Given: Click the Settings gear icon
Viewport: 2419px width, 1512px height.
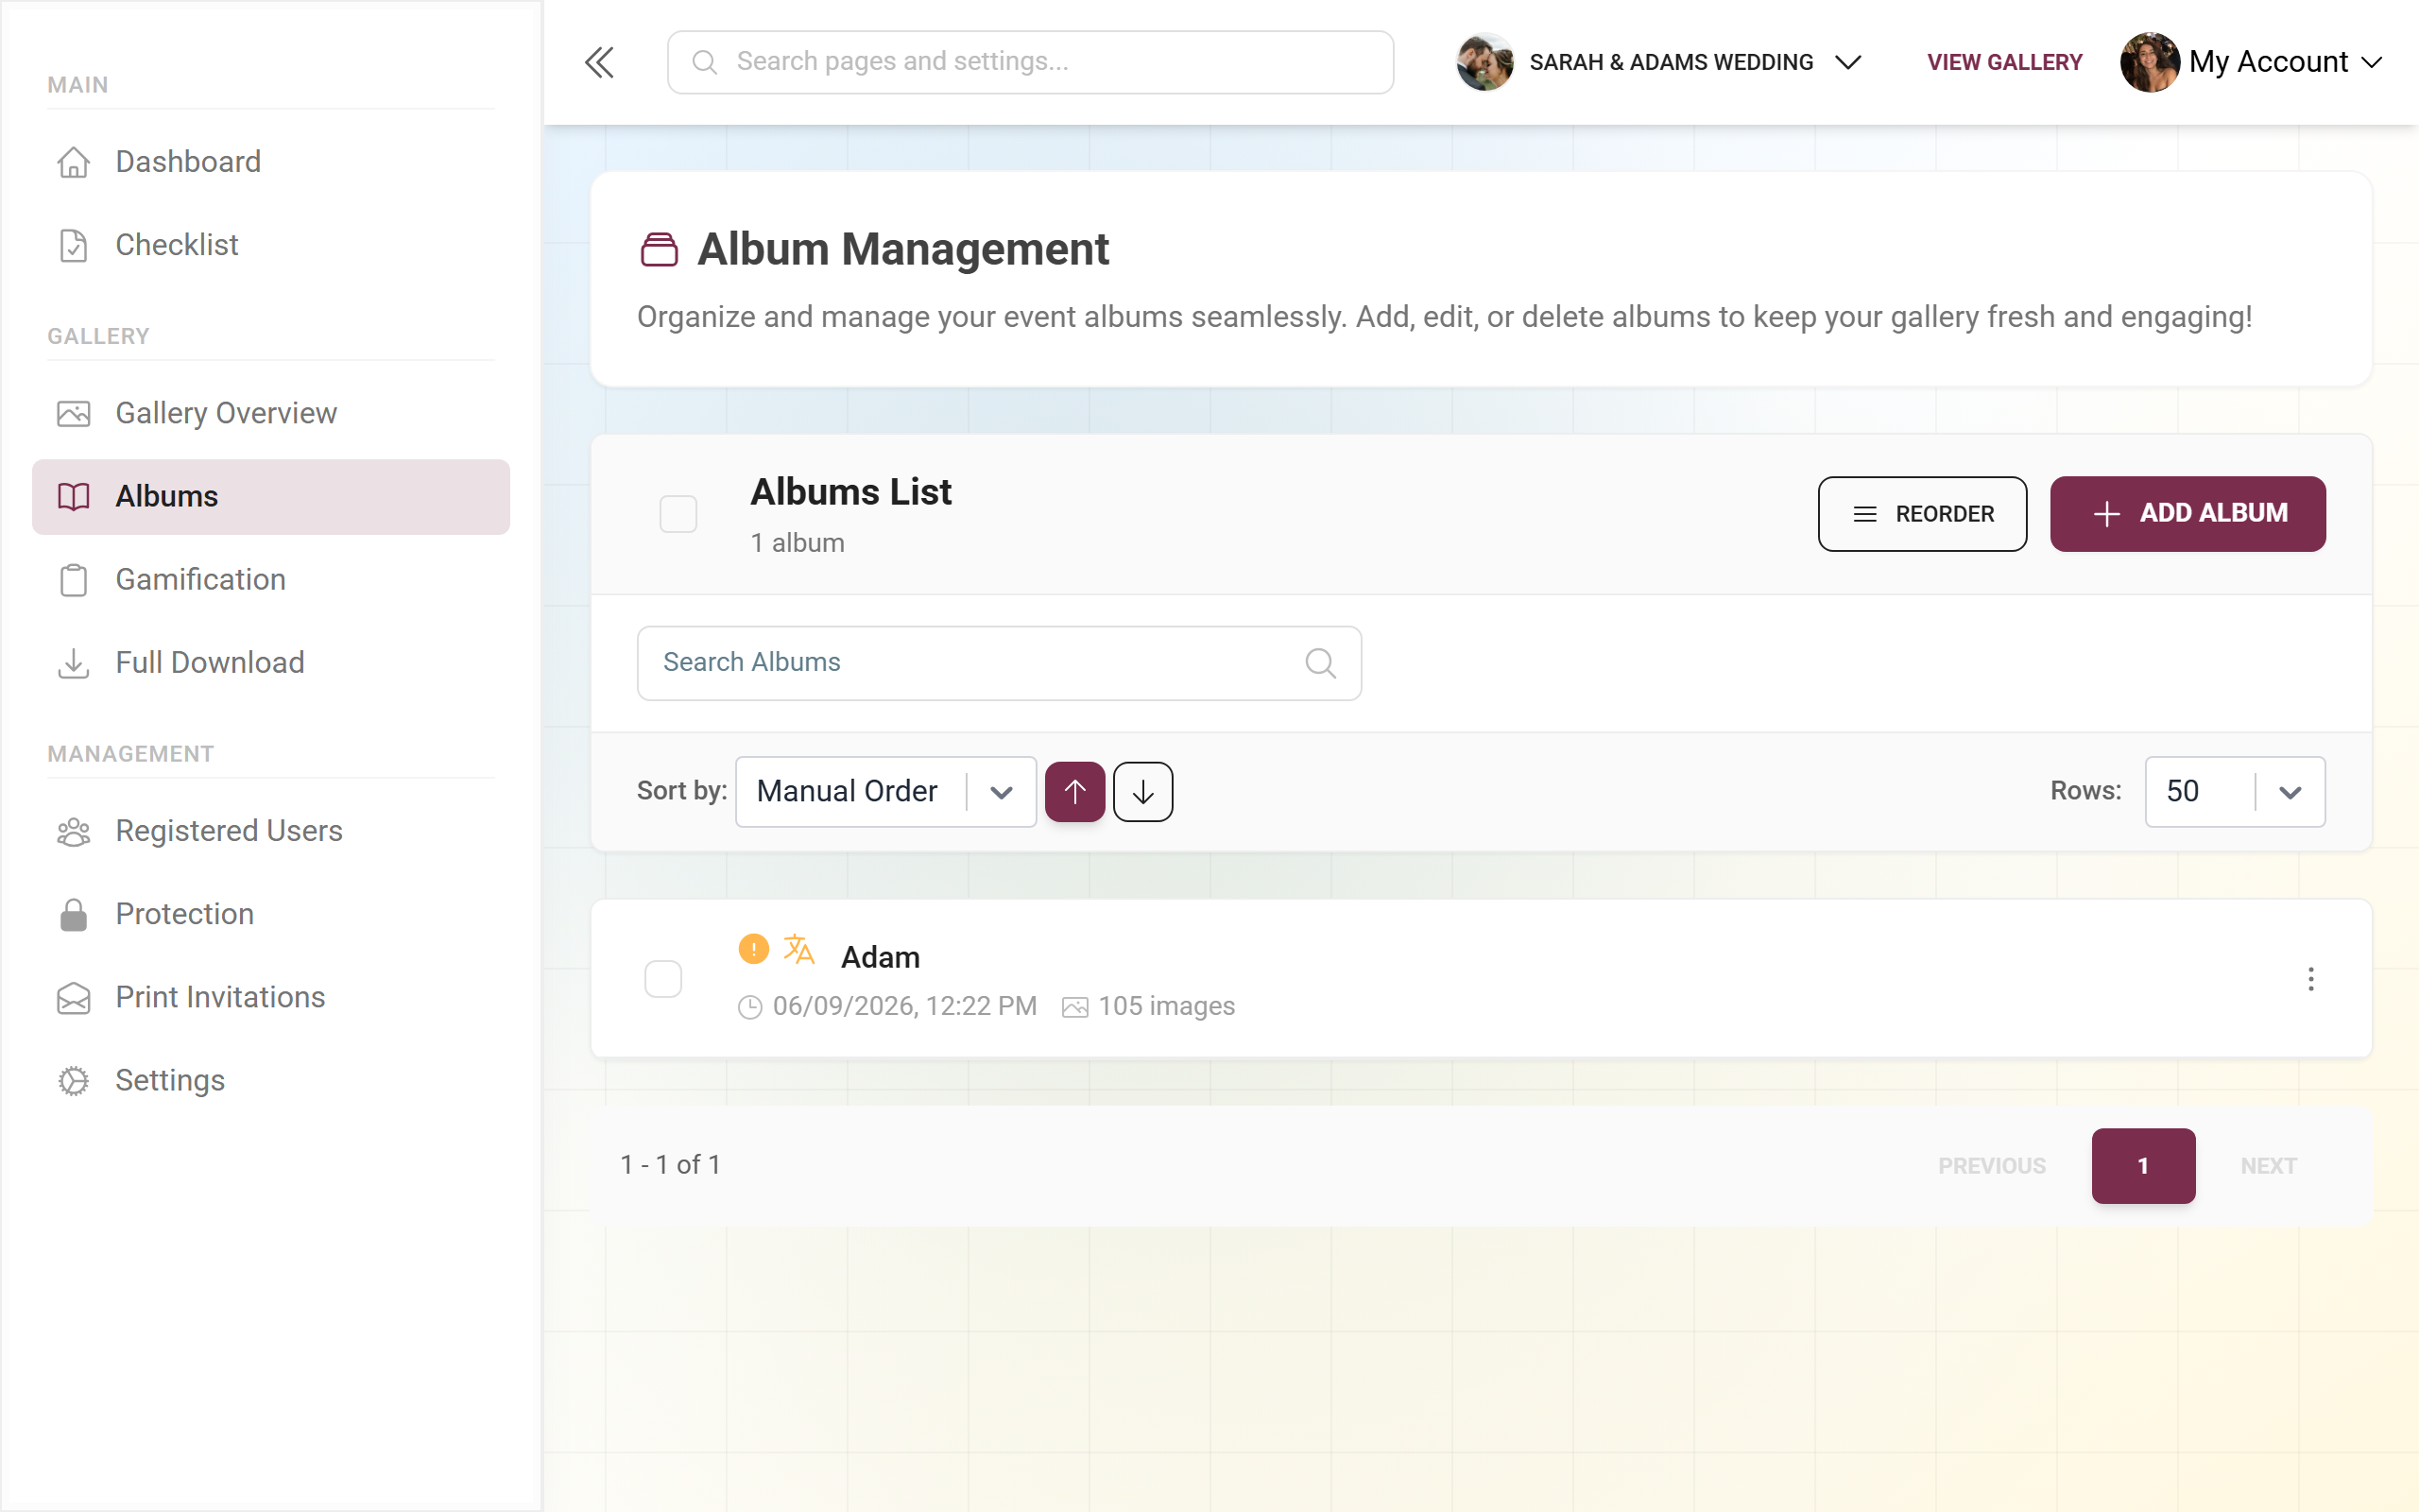Looking at the screenshot, I should point(73,1080).
